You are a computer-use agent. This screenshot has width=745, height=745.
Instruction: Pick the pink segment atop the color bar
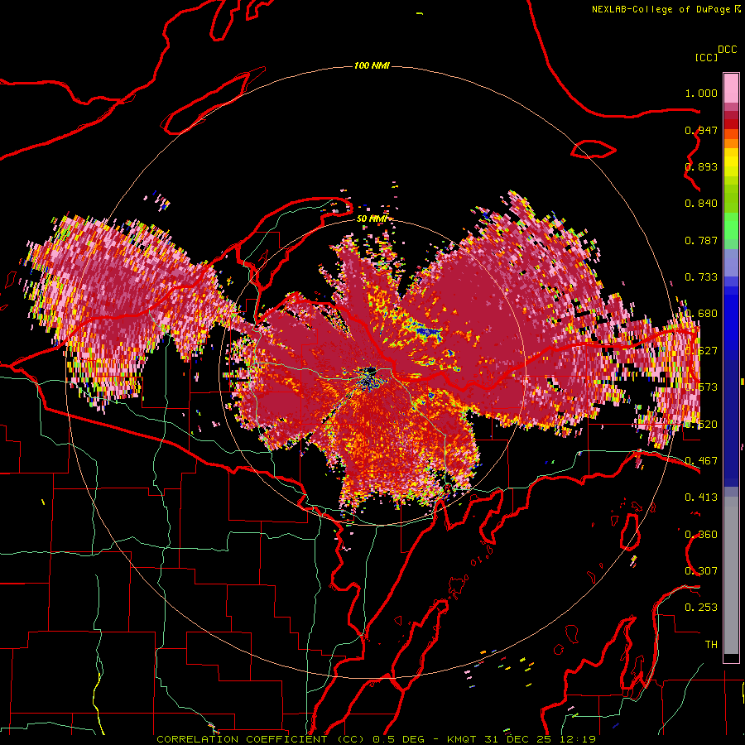[x=731, y=89]
